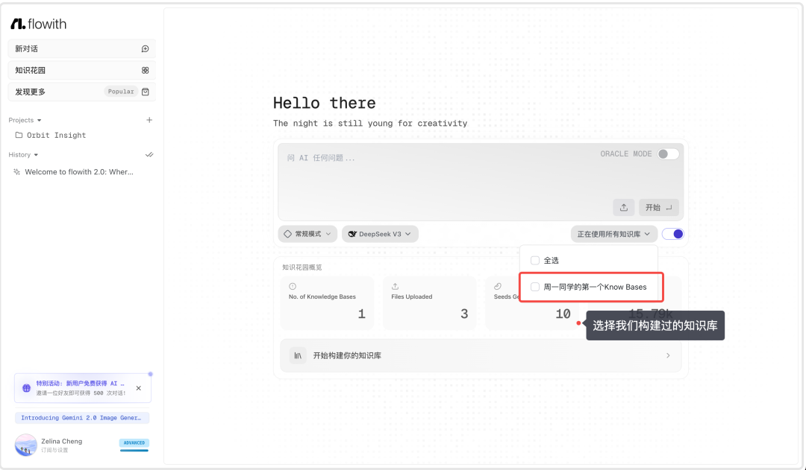The height and width of the screenshot is (470, 806).
Task: Click the History double-check icon
Action: click(x=149, y=154)
